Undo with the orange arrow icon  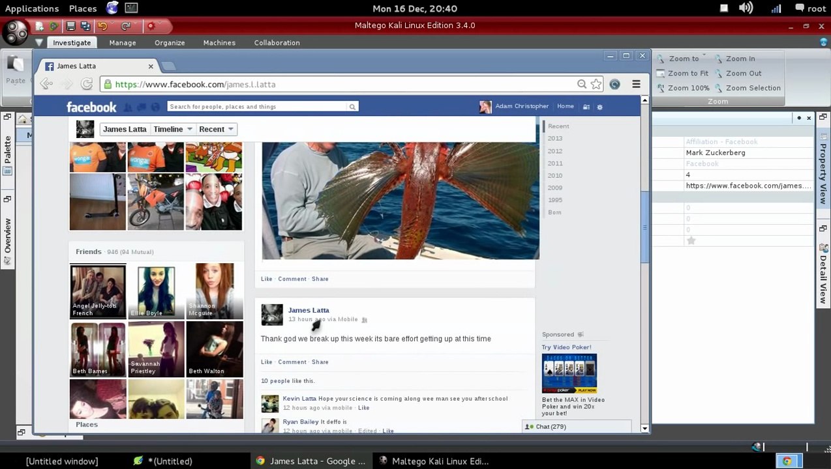[x=102, y=26]
